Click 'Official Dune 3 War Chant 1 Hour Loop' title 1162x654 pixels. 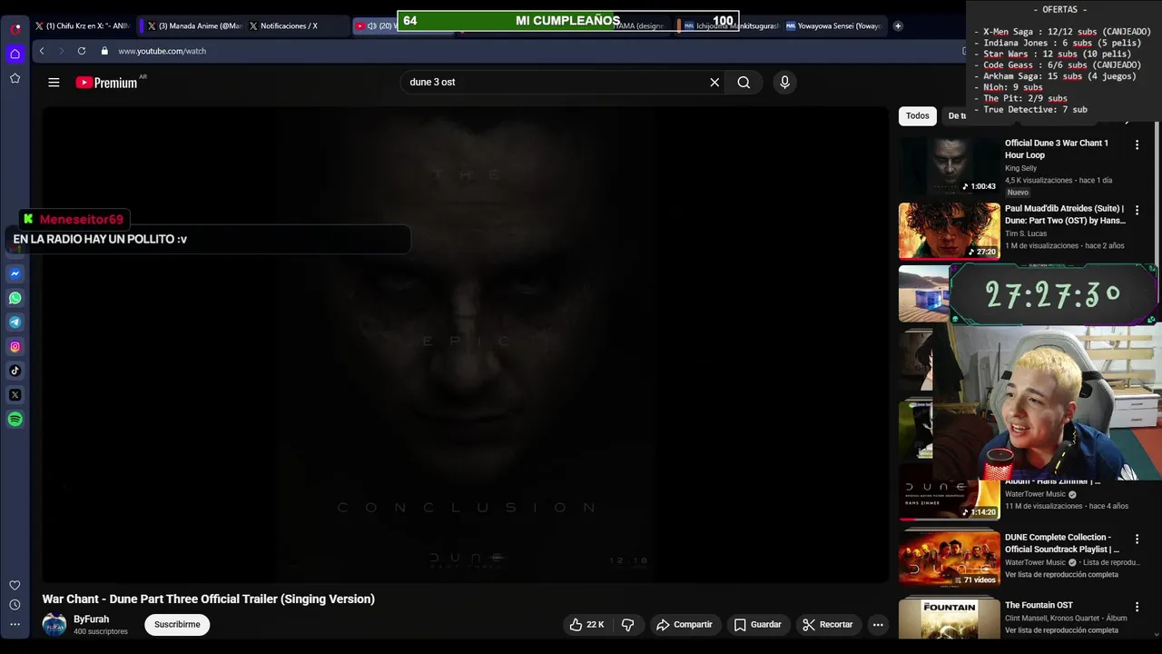(1057, 149)
